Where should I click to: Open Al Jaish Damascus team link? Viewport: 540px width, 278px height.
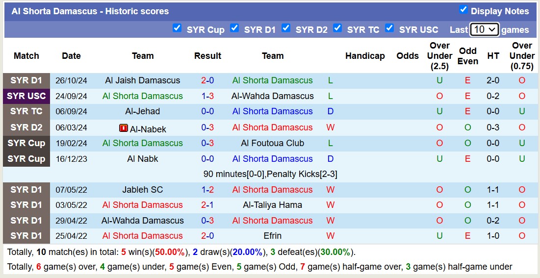[x=142, y=80]
